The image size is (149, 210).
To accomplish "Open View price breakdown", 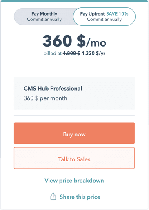I will pos(74,181).
